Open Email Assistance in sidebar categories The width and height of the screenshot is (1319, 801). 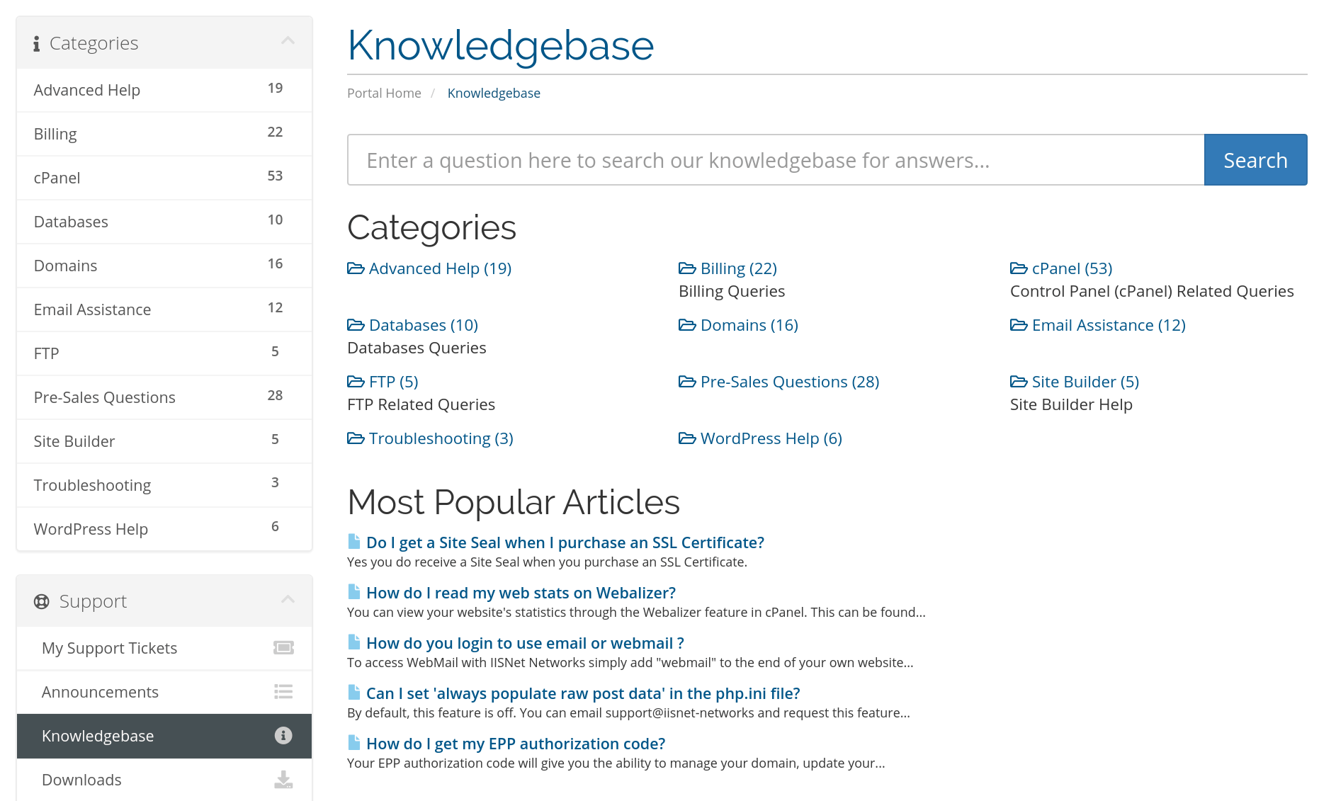164,309
